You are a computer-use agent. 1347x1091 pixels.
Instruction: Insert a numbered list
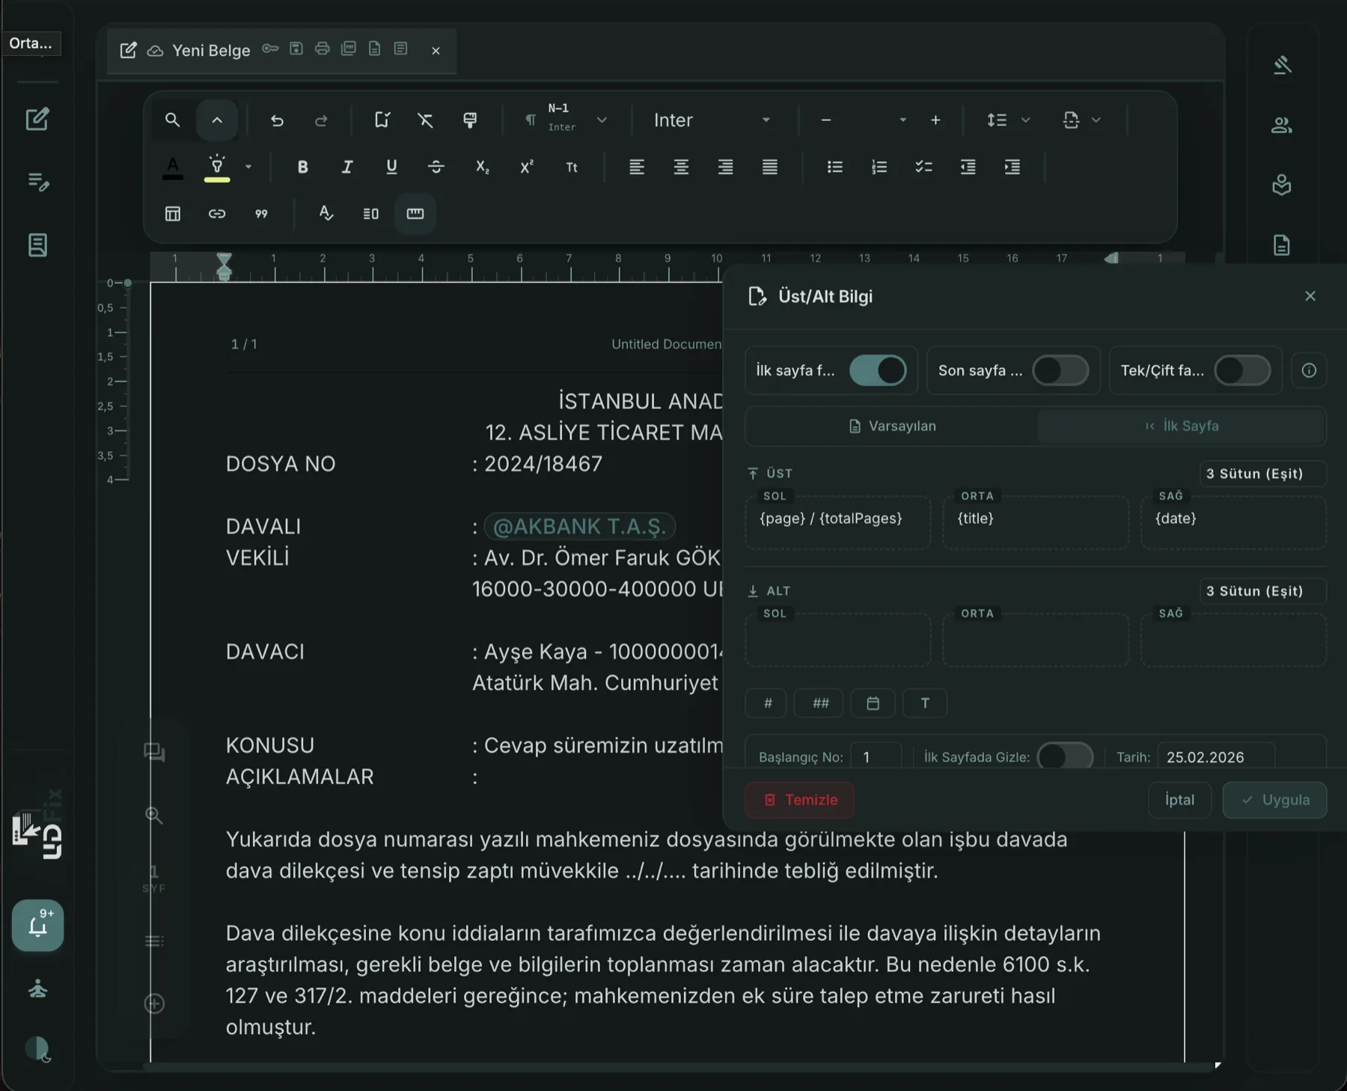(879, 167)
